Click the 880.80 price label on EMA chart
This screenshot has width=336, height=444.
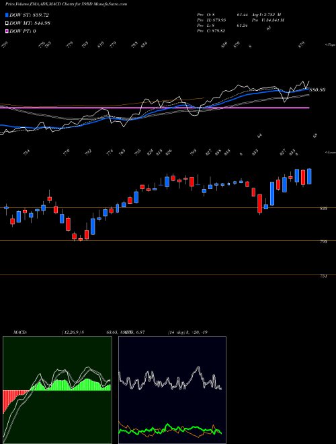point(317,90)
